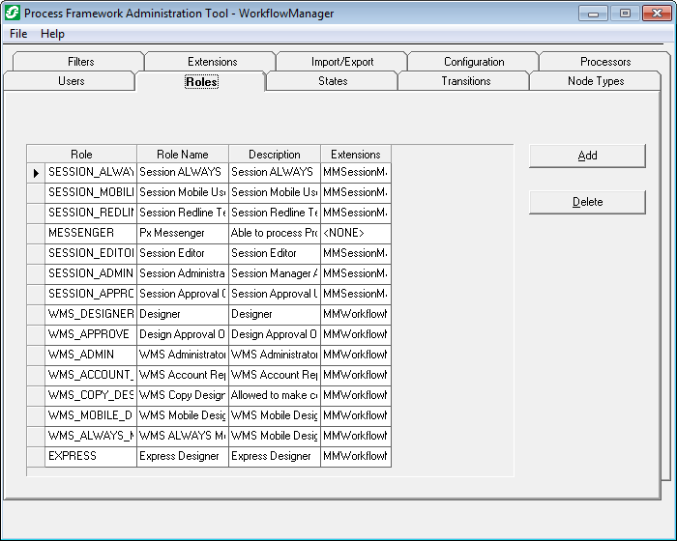The image size is (677, 541).
Task: Select the MESSENGER role cell
Action: 90,233
